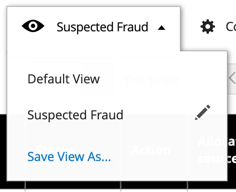Open the gear icon for Columns settings
Image resolution: width=236 pixels, height=192 pixels.
pyautogui.click(x=208, y=26)
